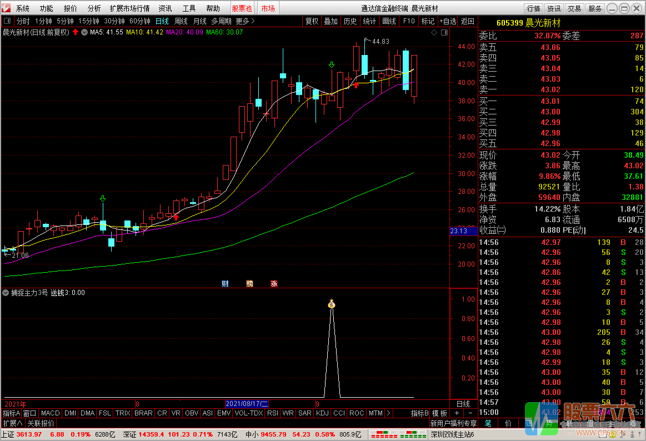Click the red 股票池 button
Image resolution: width=646 pixels, height=441 pixels.
coord(242,8)
